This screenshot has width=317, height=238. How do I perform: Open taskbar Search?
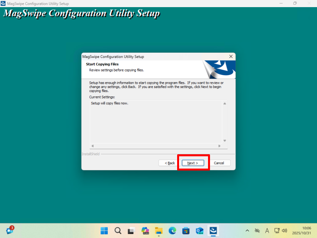tap(118, 230)
